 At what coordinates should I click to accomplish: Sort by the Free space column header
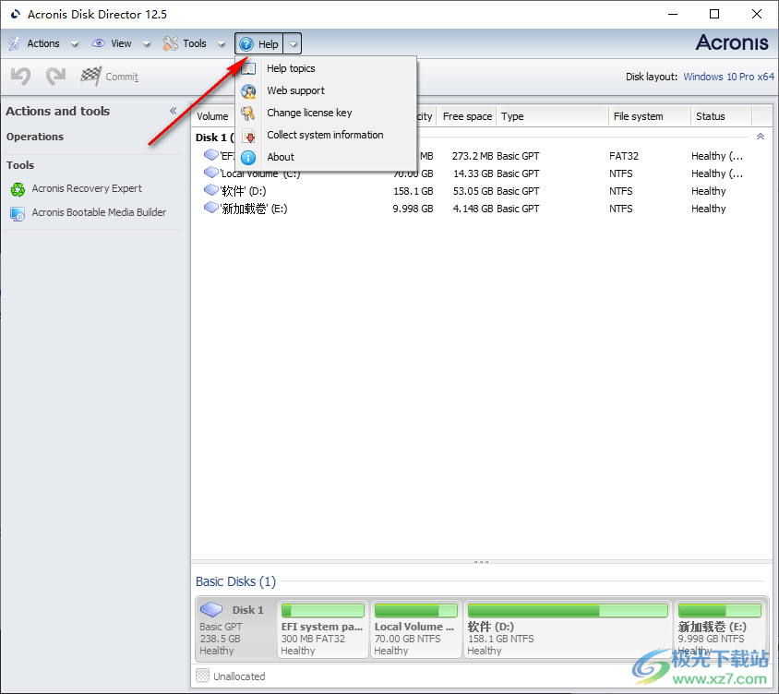click(x=467, y=116)
